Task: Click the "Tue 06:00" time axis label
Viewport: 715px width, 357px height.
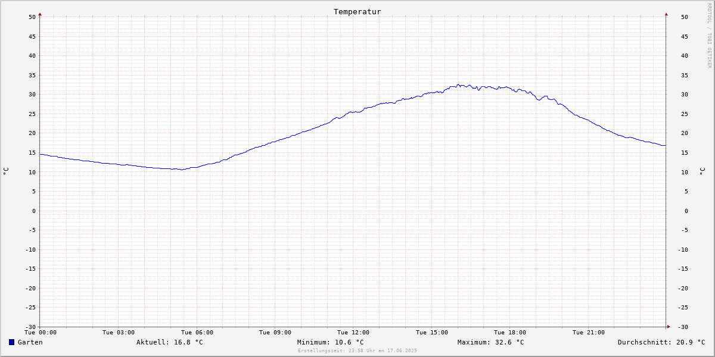Action: [x=197, y=333]
